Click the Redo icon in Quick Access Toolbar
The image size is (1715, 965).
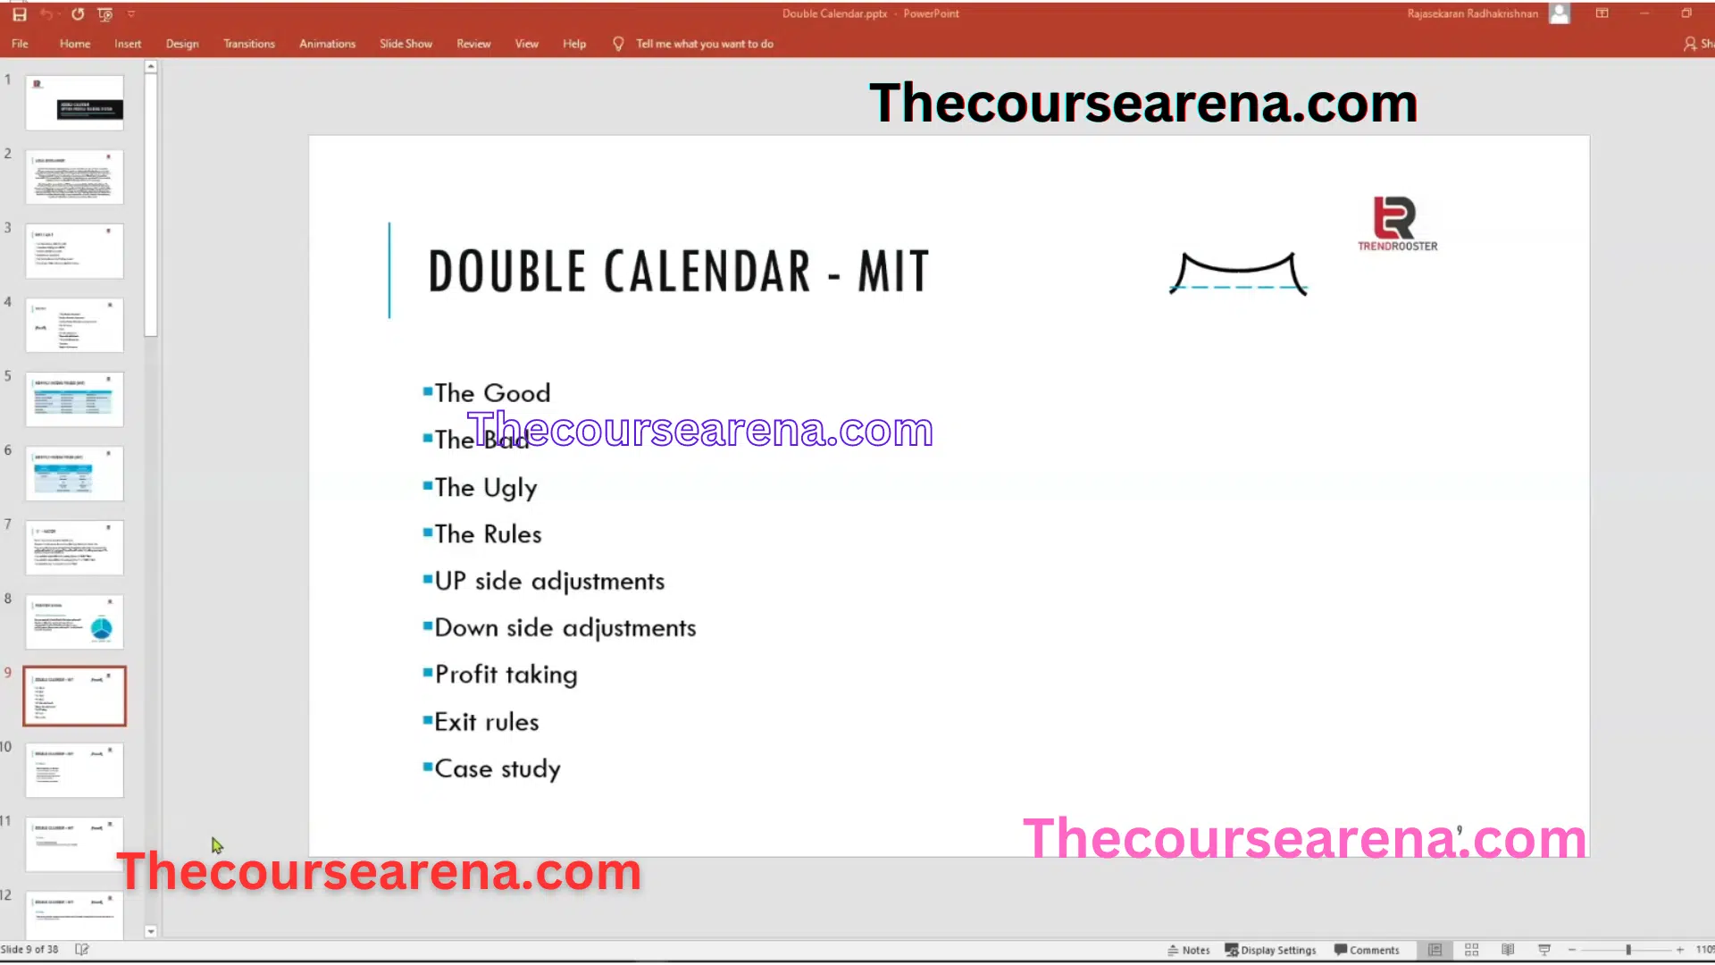[77, 14]
